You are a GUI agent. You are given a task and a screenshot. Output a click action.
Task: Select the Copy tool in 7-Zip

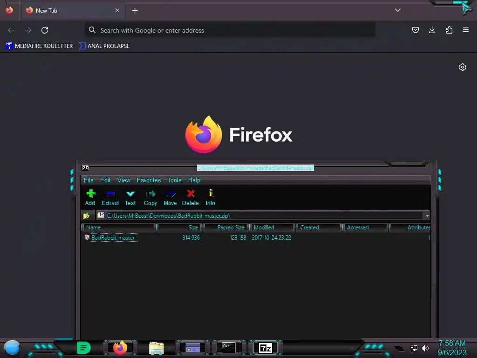pyautogui.click(x=150, y=197)
